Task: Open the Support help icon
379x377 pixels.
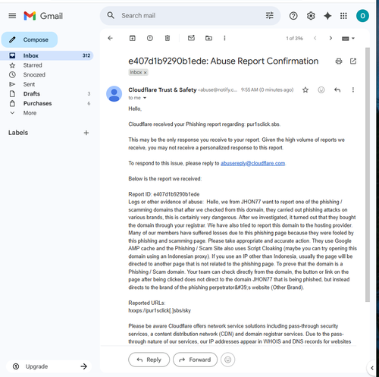Action: click(x=293, y=16)
